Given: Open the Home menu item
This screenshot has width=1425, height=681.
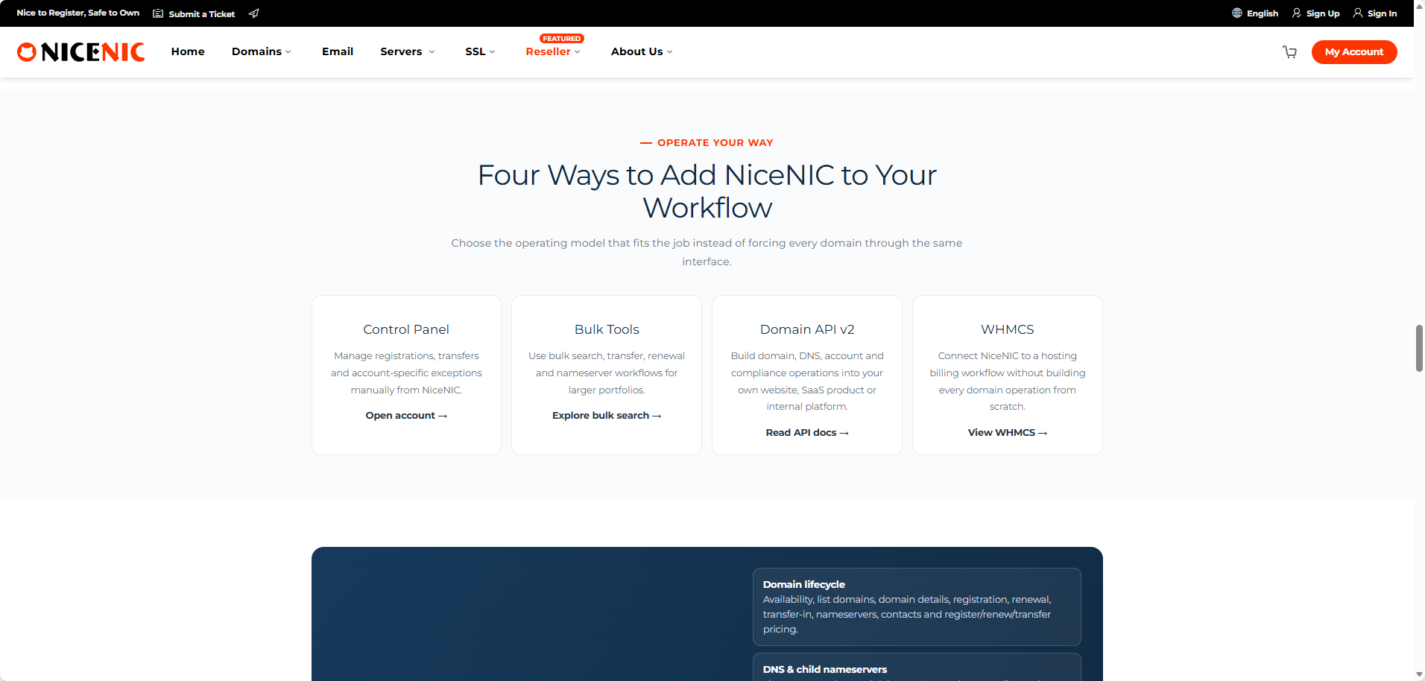Looking at the screenshot, I should click(188, 51).
